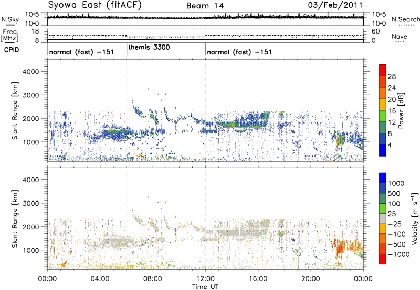Image resolution: width=420 pixels, height=290 pixels.
Task: Click 'normal (fast) -151' label beginning at 12:00
Action: coord(239,52)
